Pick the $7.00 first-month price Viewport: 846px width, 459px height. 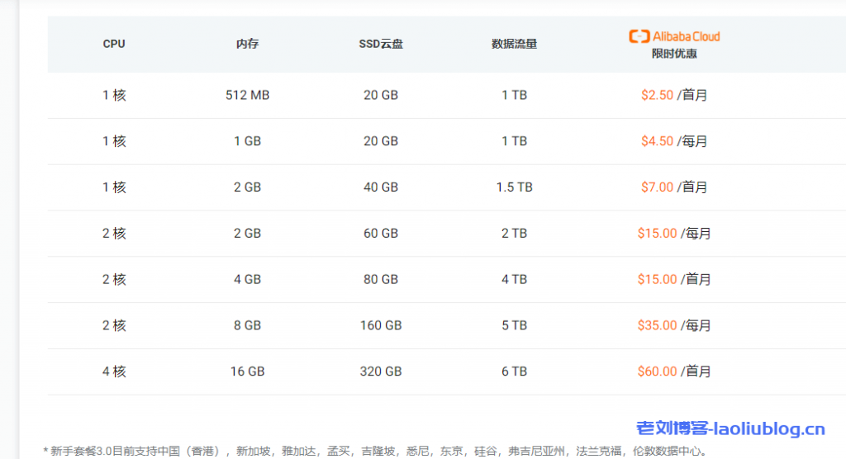click(658, 187)
